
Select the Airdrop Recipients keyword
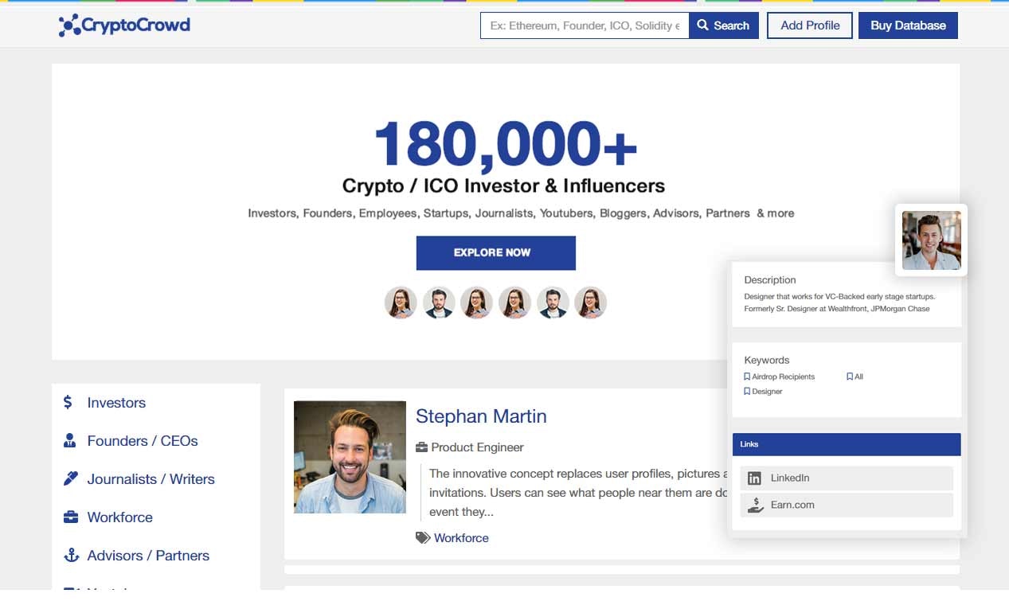point(783,377)
